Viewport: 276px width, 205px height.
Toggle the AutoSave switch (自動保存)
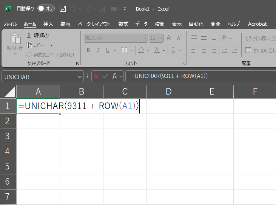pyautogui.click(x=46, y=8)
